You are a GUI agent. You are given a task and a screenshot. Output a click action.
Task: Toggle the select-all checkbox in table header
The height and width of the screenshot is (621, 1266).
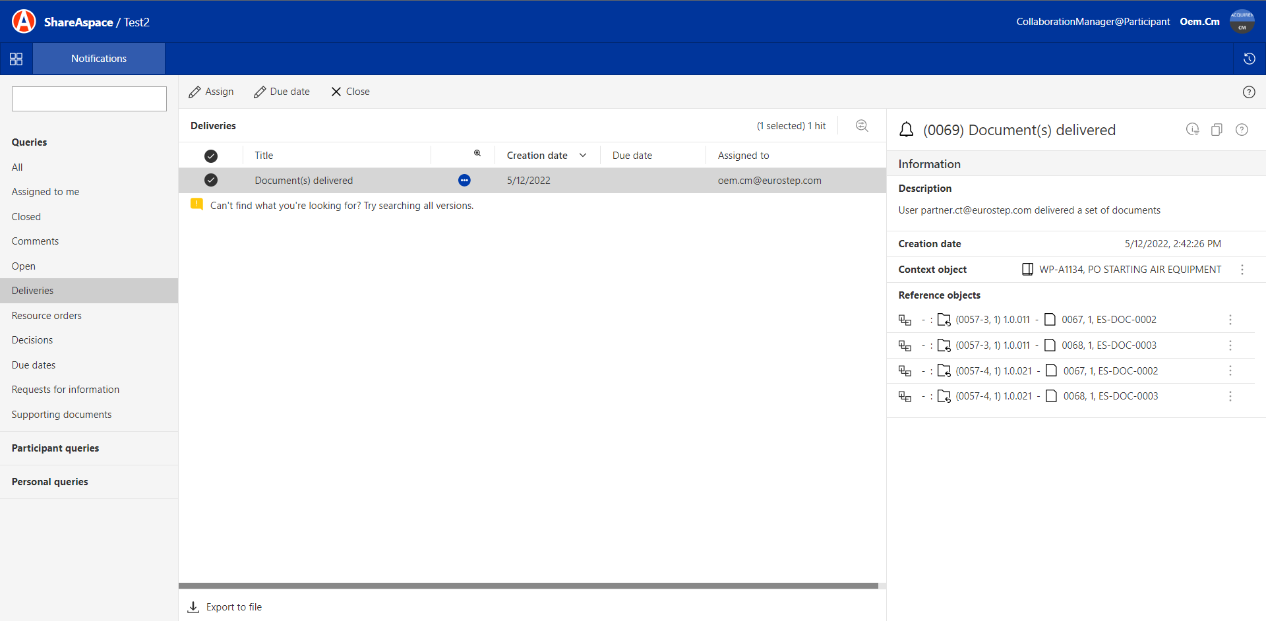(x=211, y=156)
